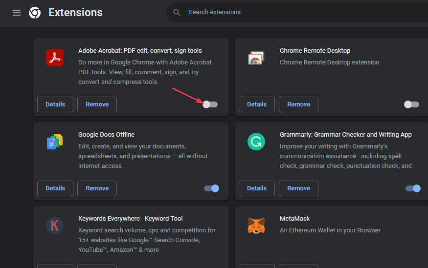This screenshot has width=428, height=268.
Task: Click 'Chrome Remote Desktop extension' description text
Action: 330,62
